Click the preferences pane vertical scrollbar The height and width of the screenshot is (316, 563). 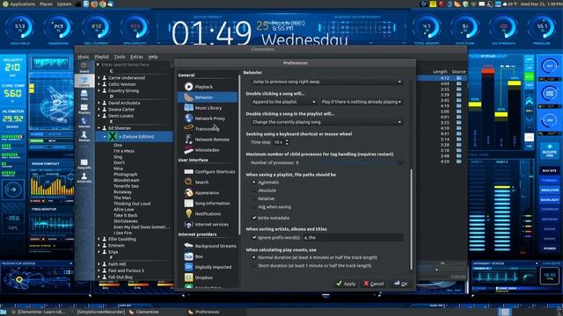pos(411,219)
